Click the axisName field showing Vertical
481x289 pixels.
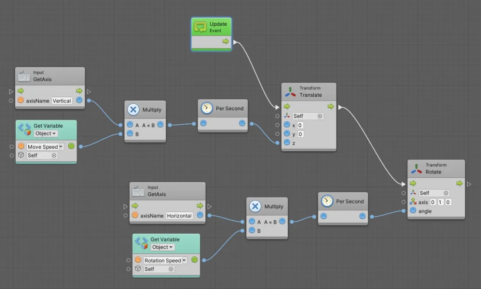point(61,101)
